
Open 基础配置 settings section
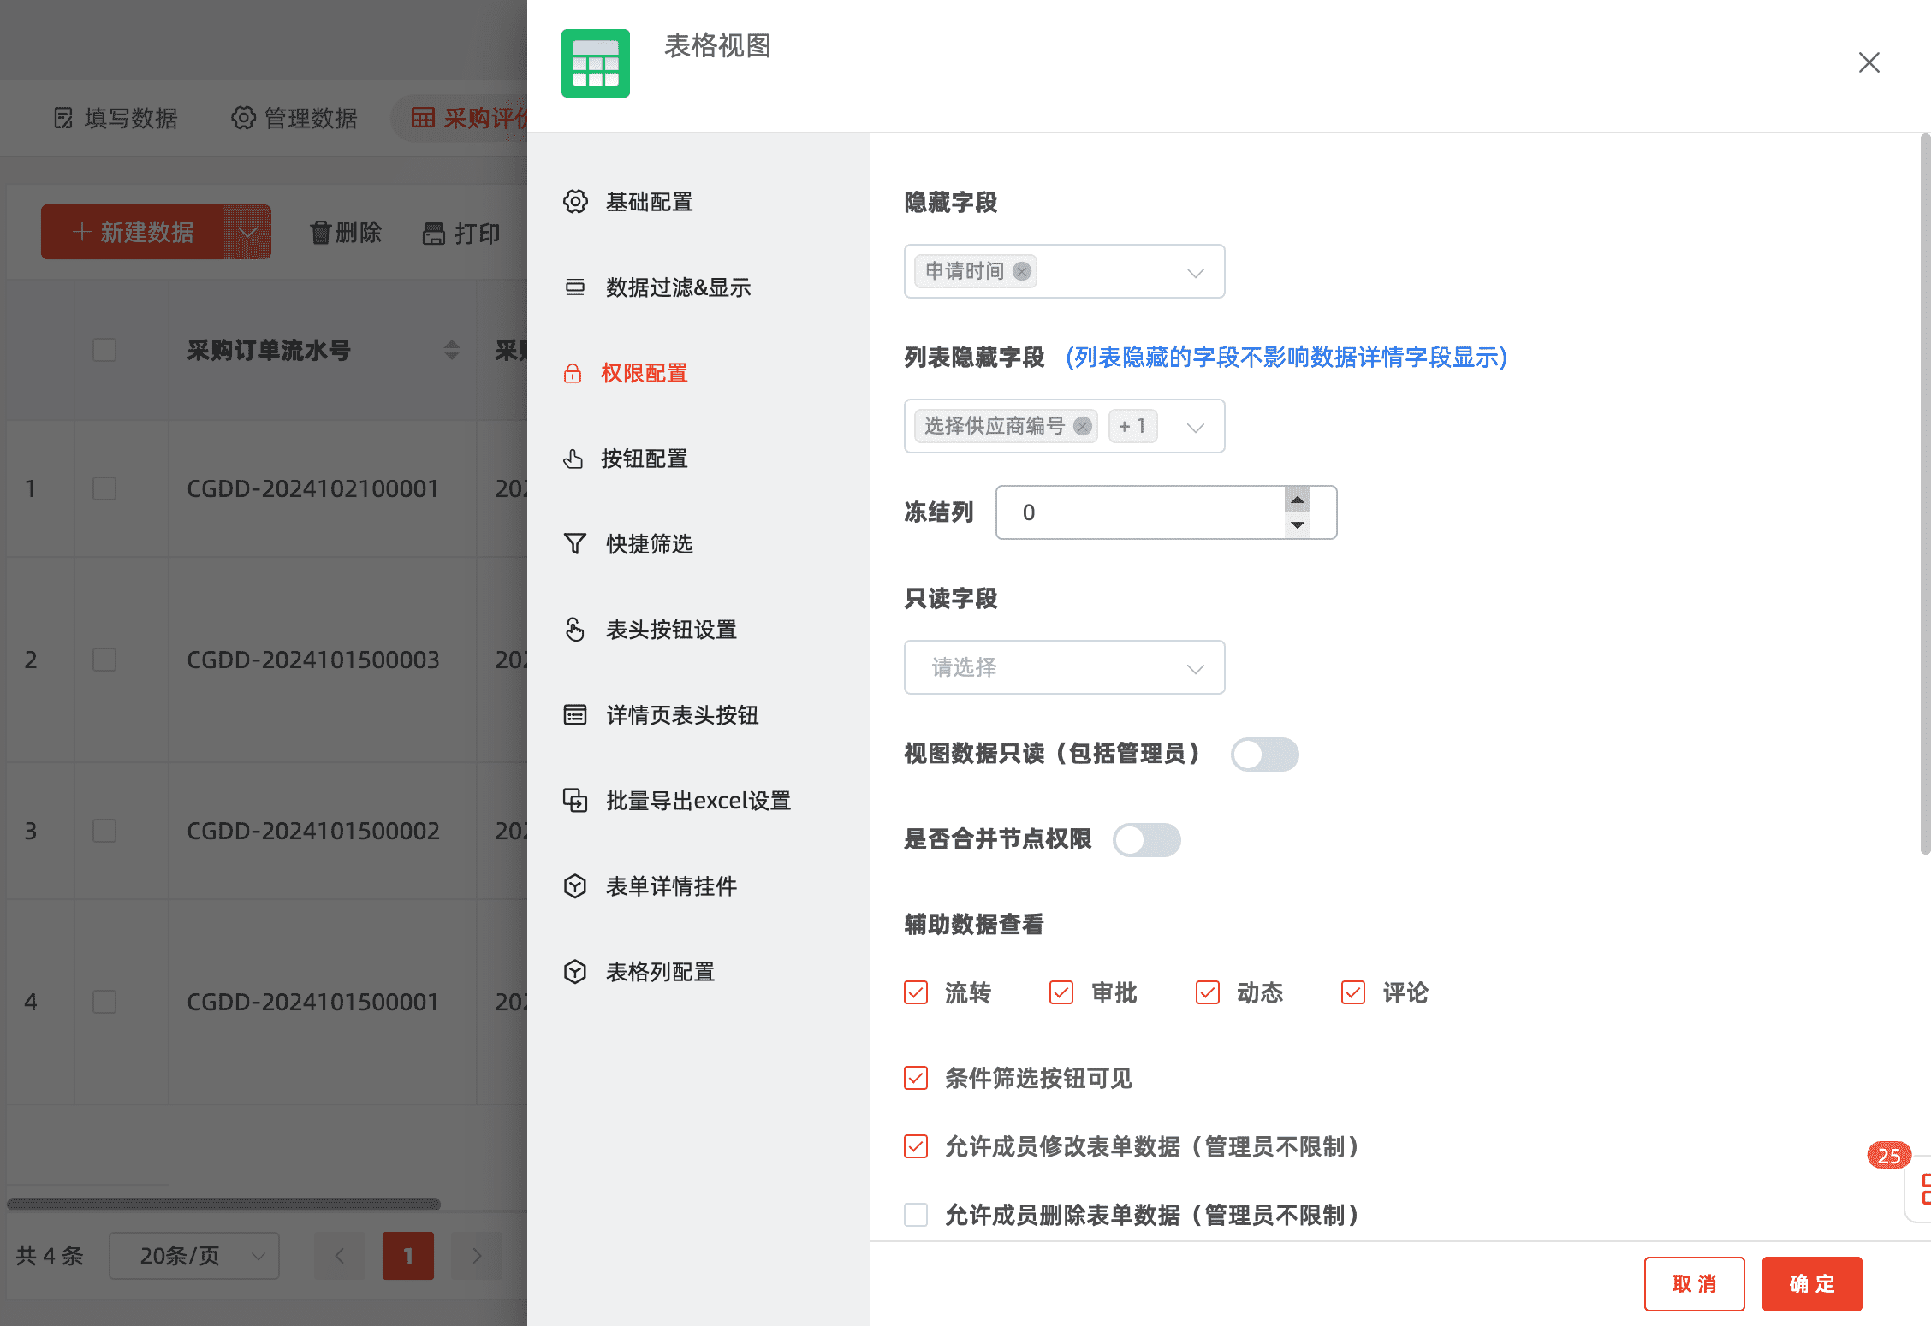pos(648,202)
